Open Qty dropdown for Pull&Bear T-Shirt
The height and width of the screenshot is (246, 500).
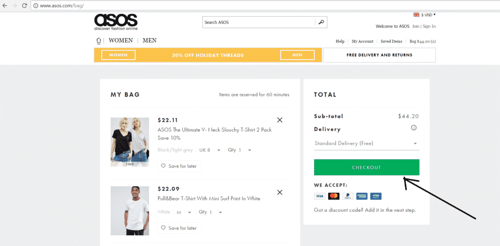(210, 212)
